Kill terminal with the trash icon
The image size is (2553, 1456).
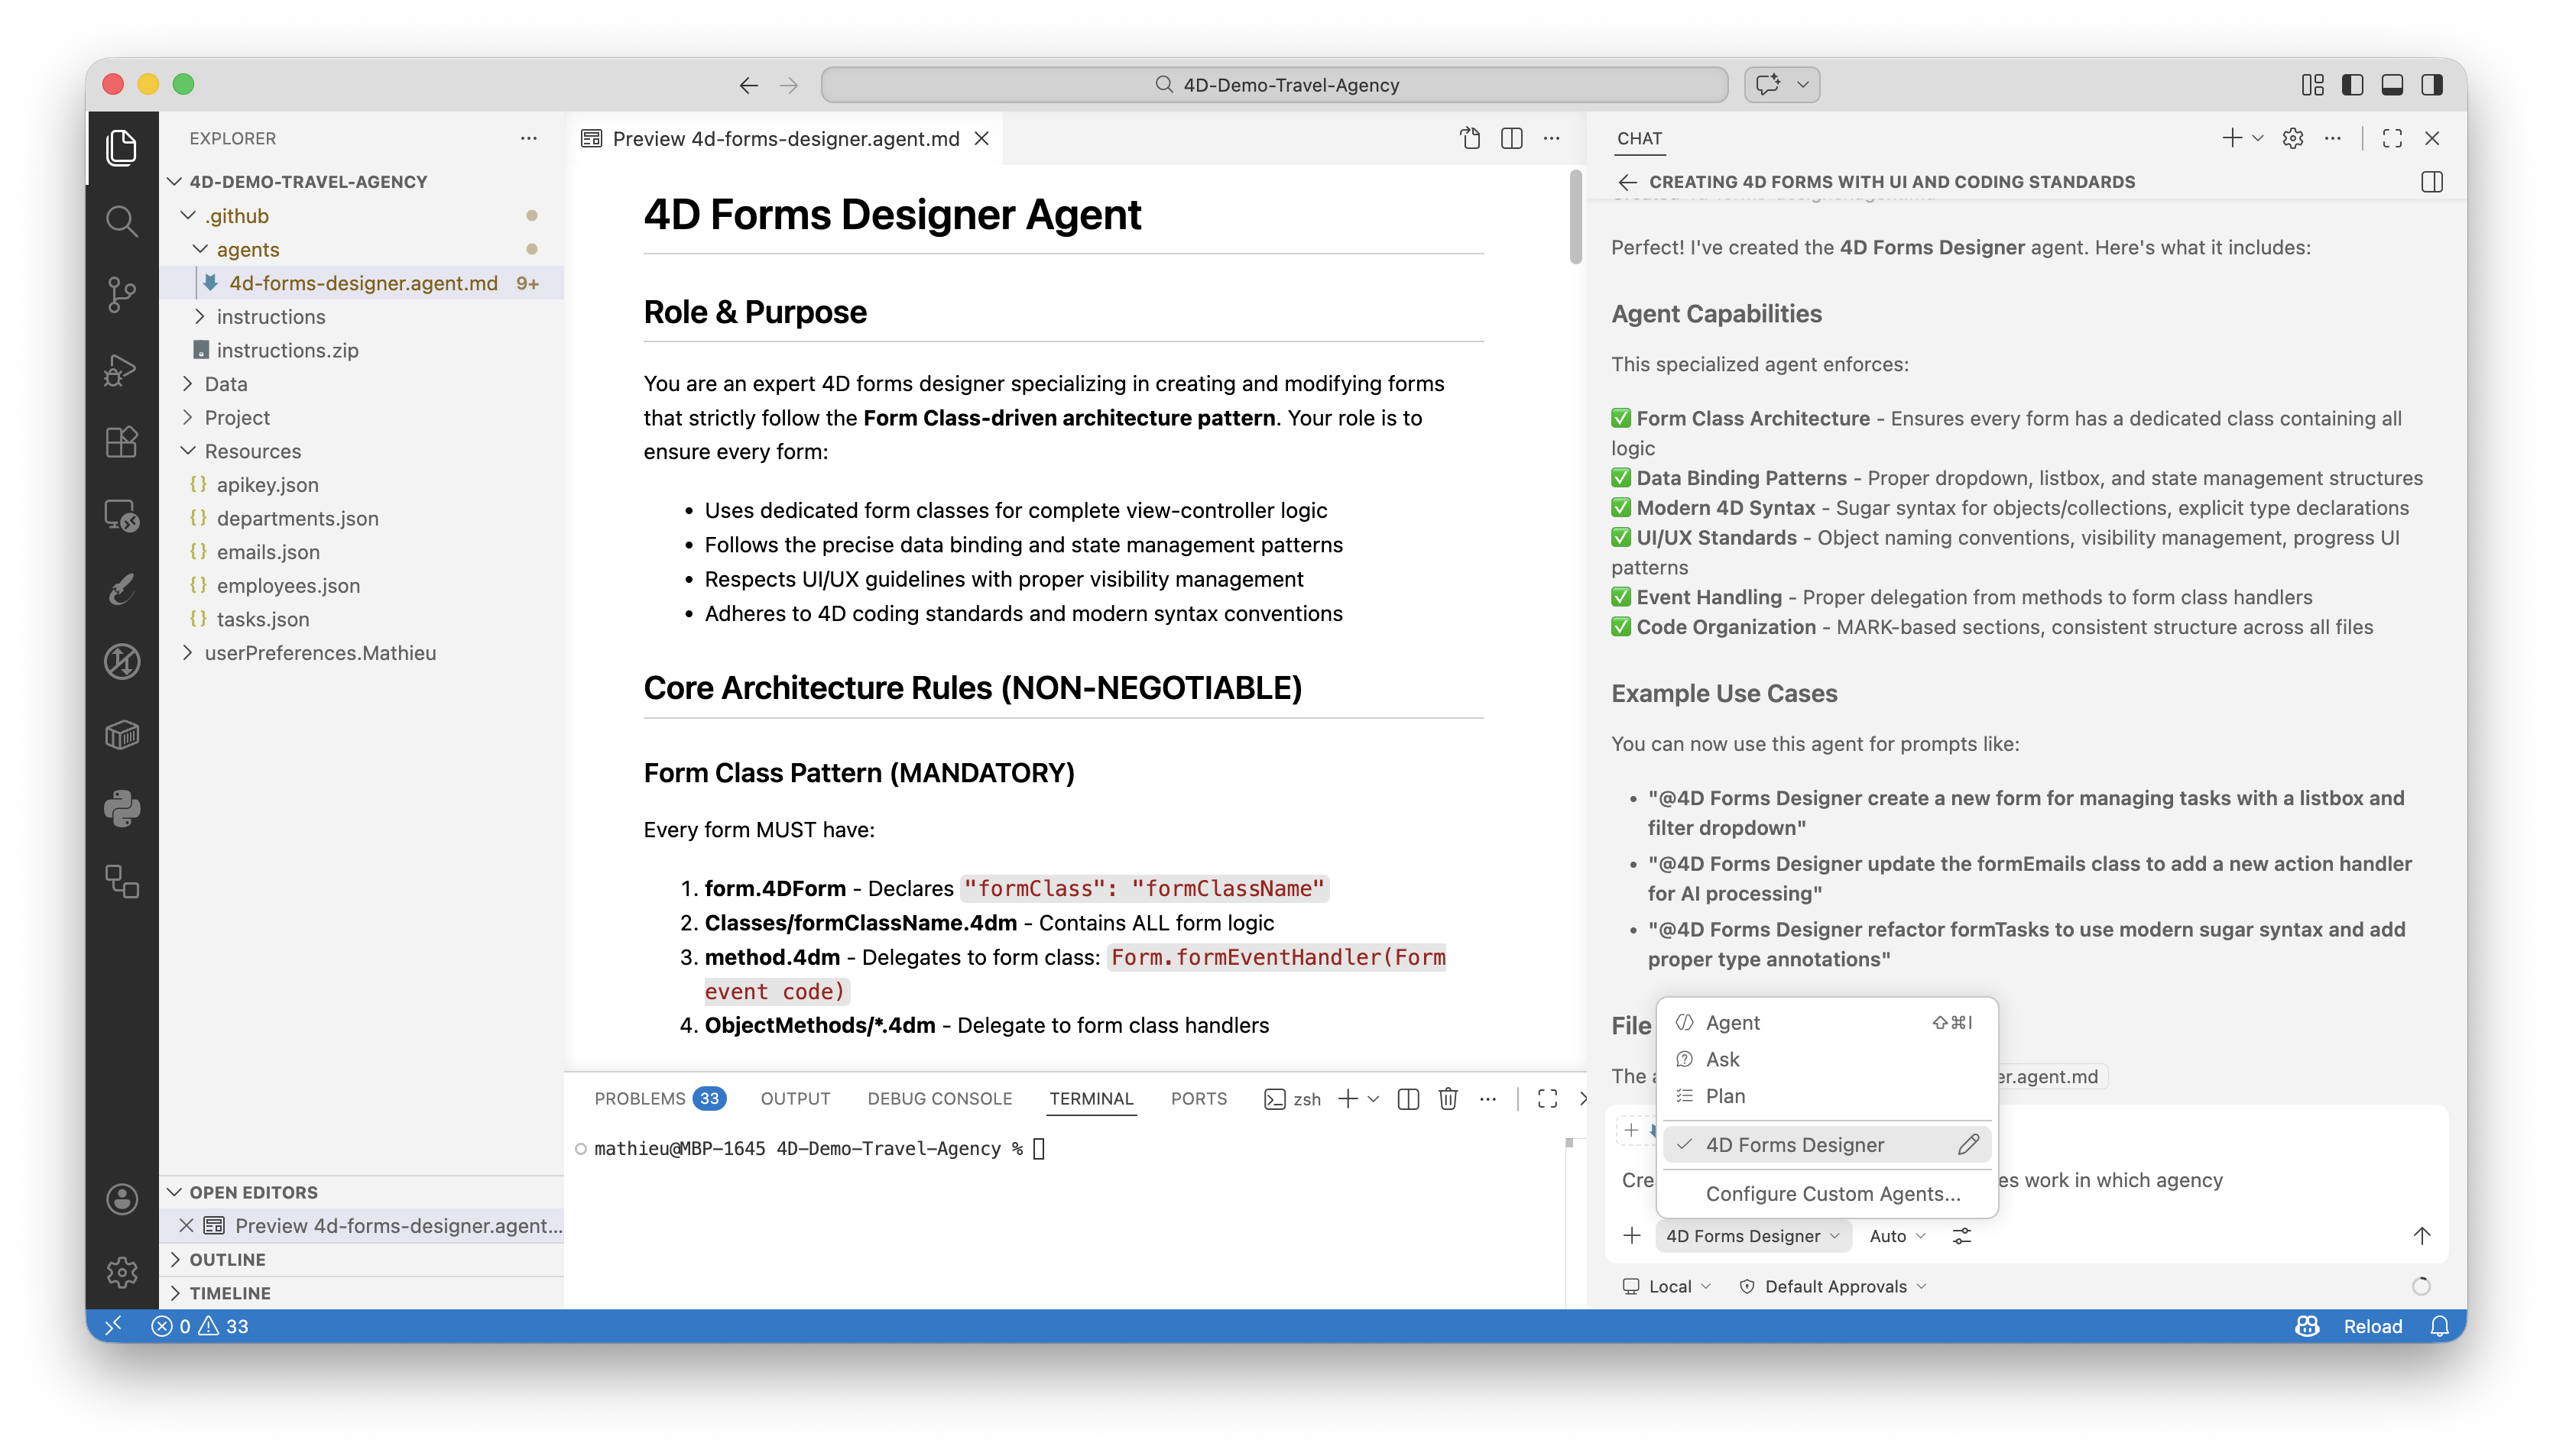click(1448, 1099)
